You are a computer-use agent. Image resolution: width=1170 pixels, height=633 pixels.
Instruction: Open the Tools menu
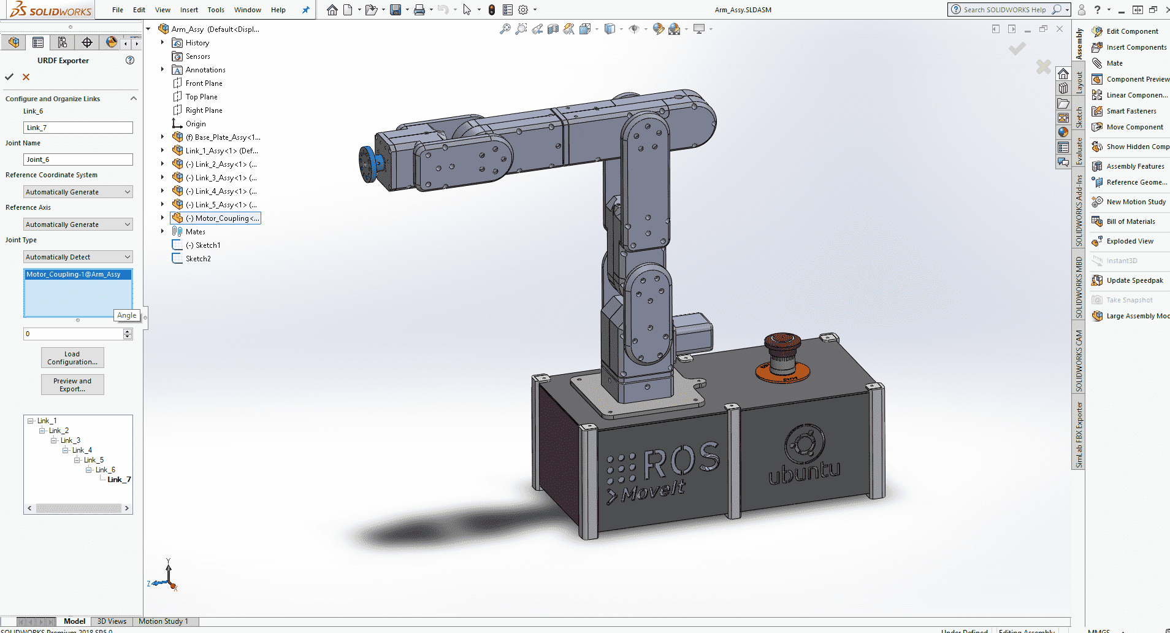216,10
